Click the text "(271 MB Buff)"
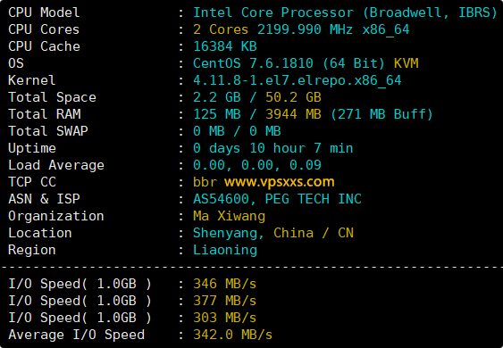 click(381, 114)
